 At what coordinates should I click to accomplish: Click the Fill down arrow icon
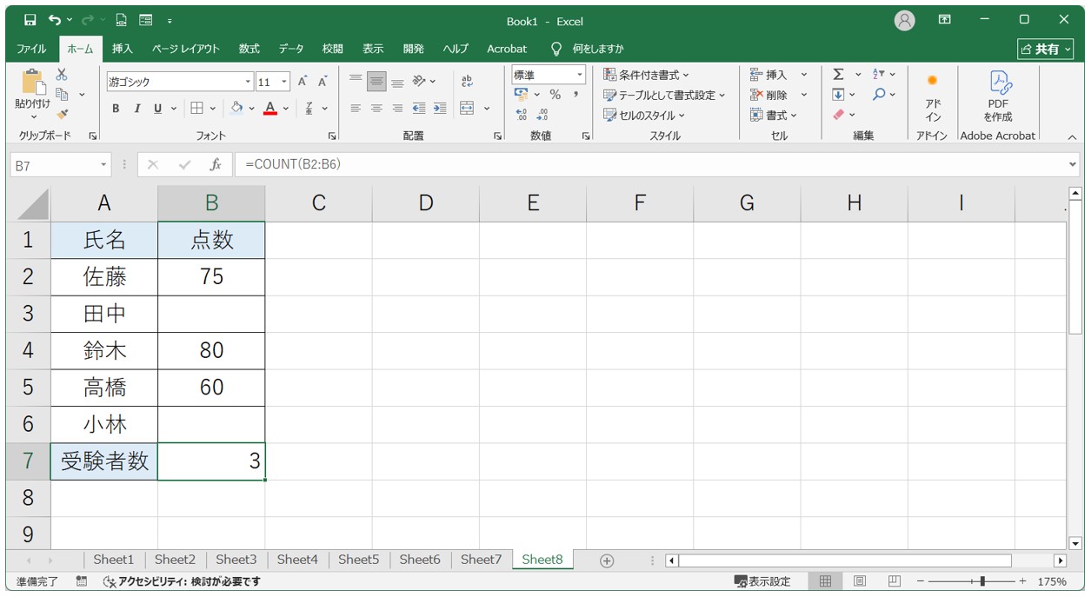(838, 95)
